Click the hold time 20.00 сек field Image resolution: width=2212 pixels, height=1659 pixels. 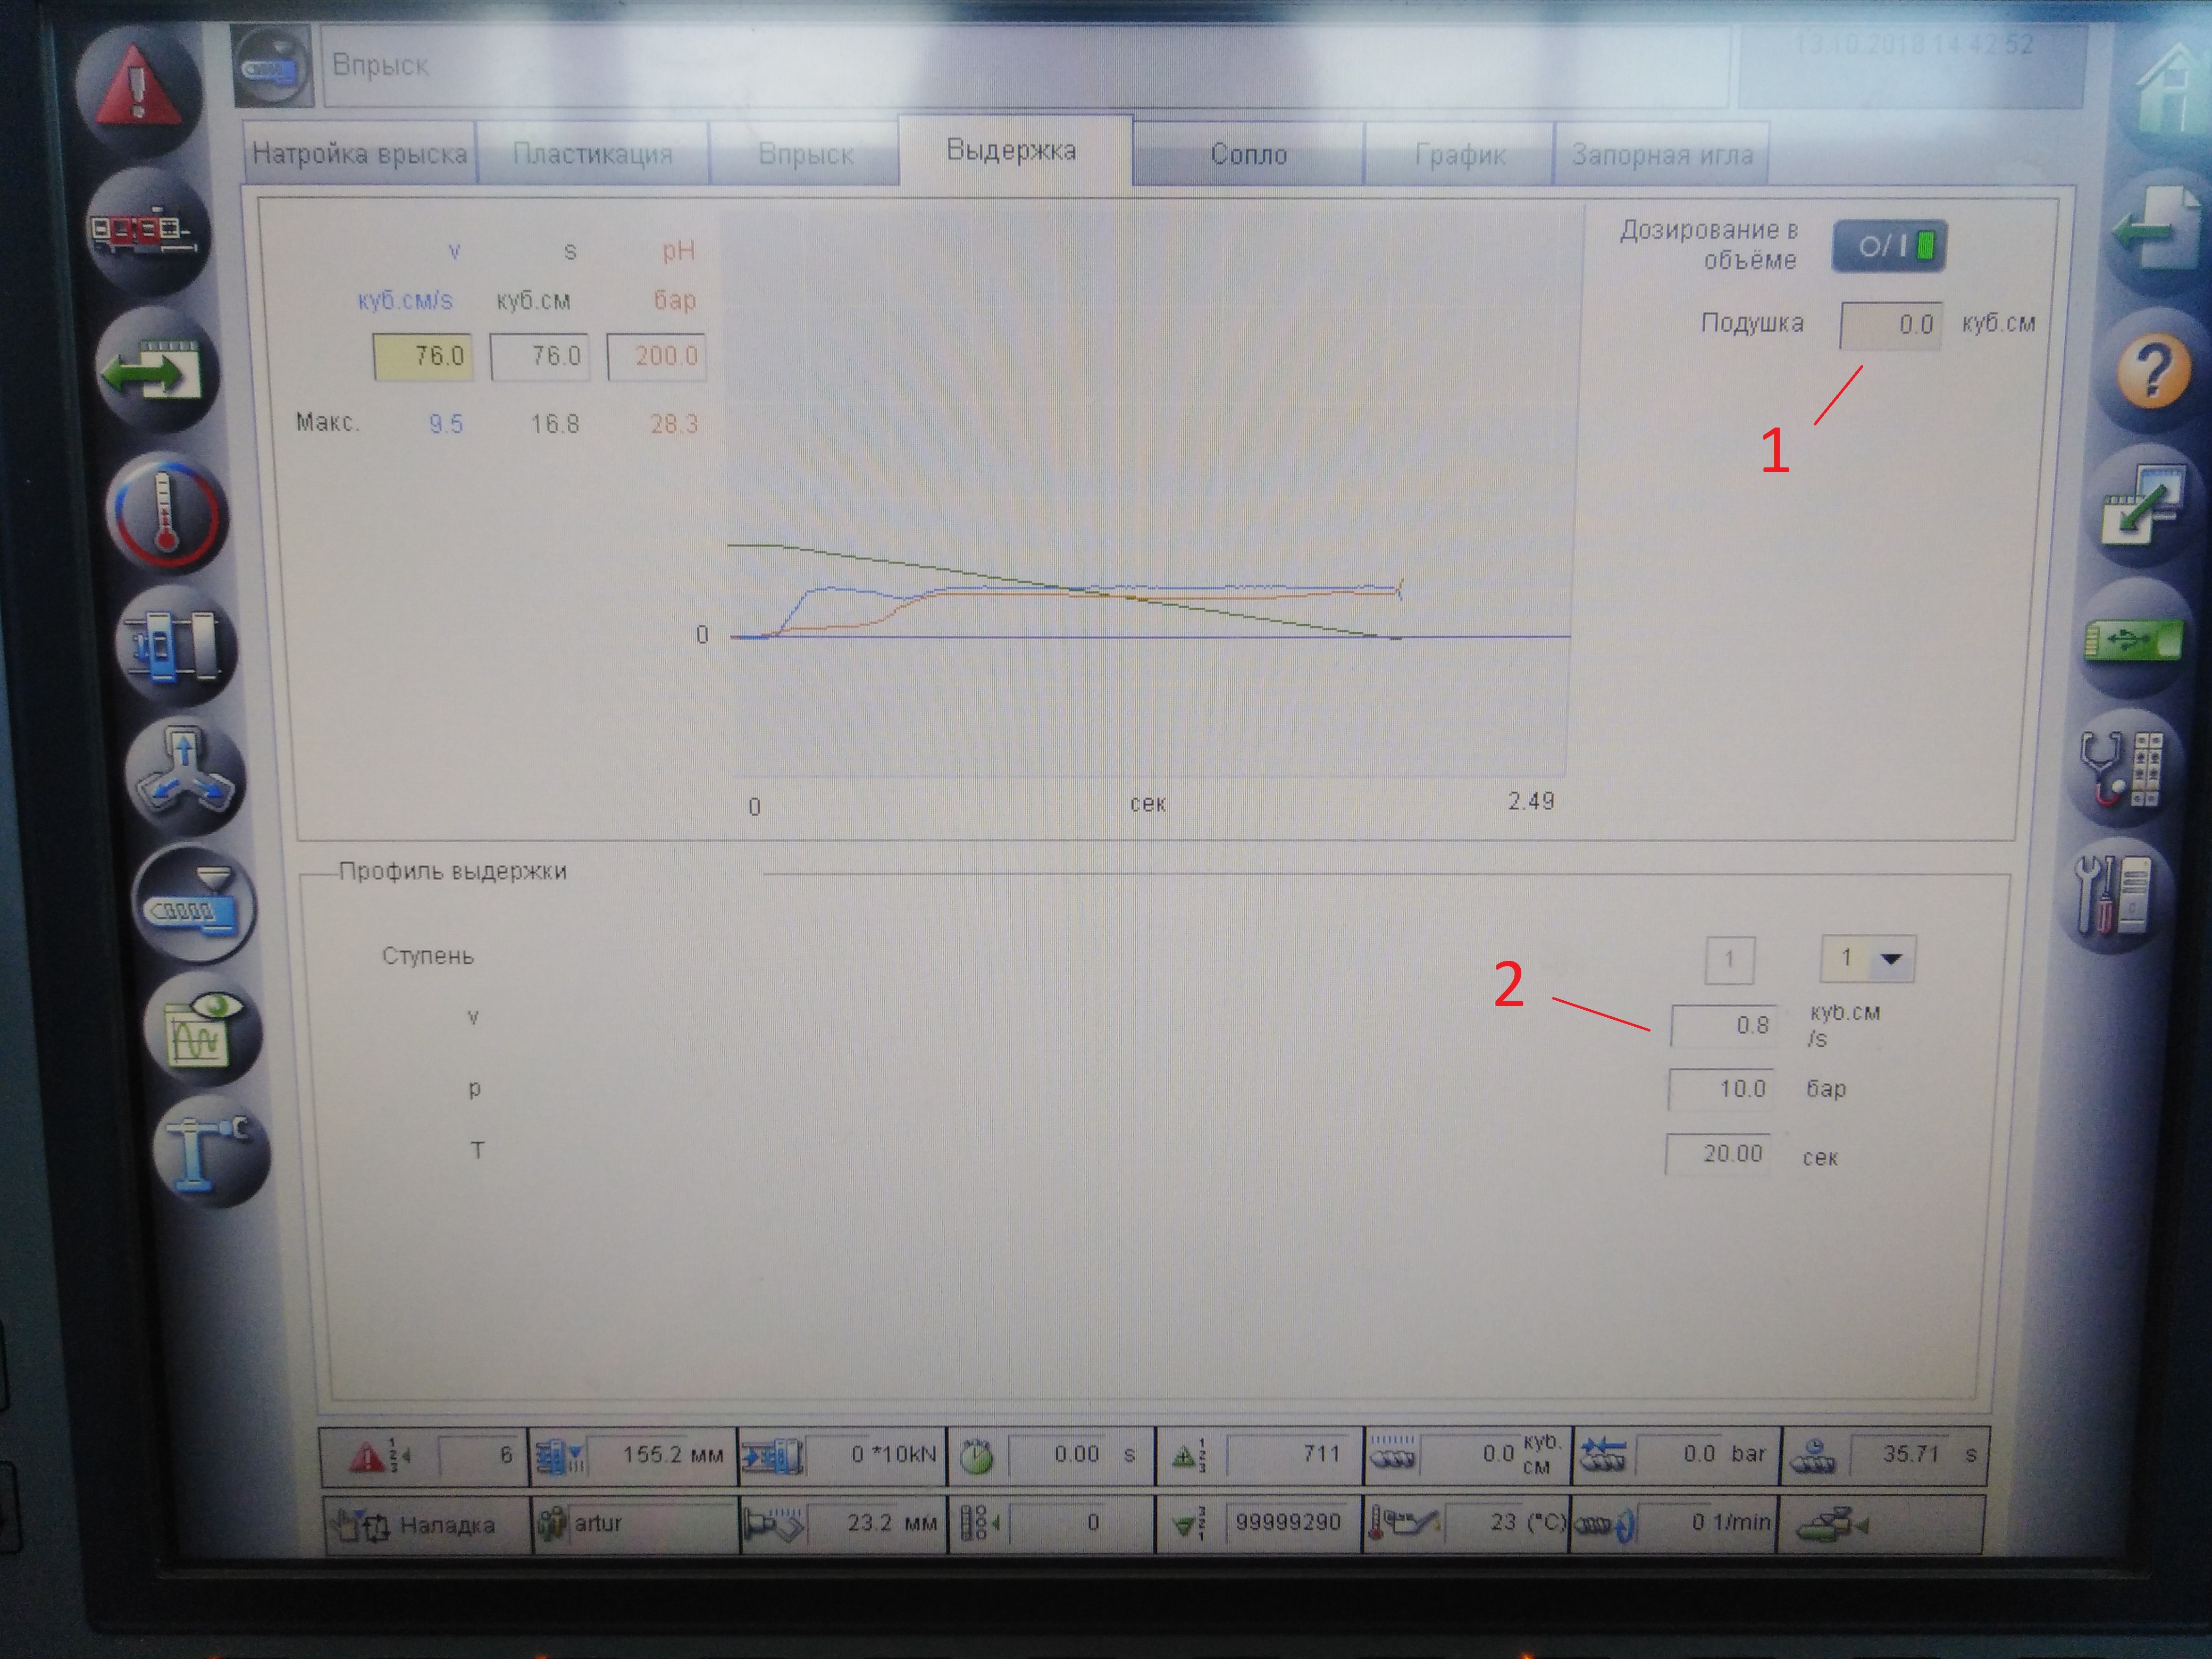(x=1718, y=1154)
